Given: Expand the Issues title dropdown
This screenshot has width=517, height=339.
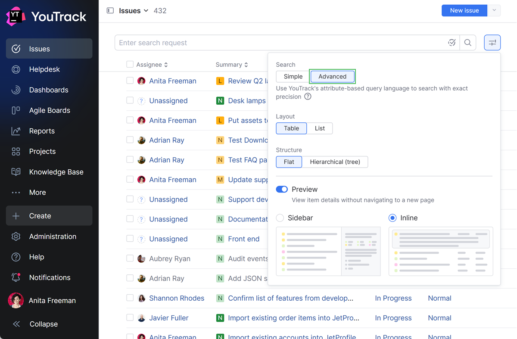Looking at the screenshot, I should [x=134, y=10].
